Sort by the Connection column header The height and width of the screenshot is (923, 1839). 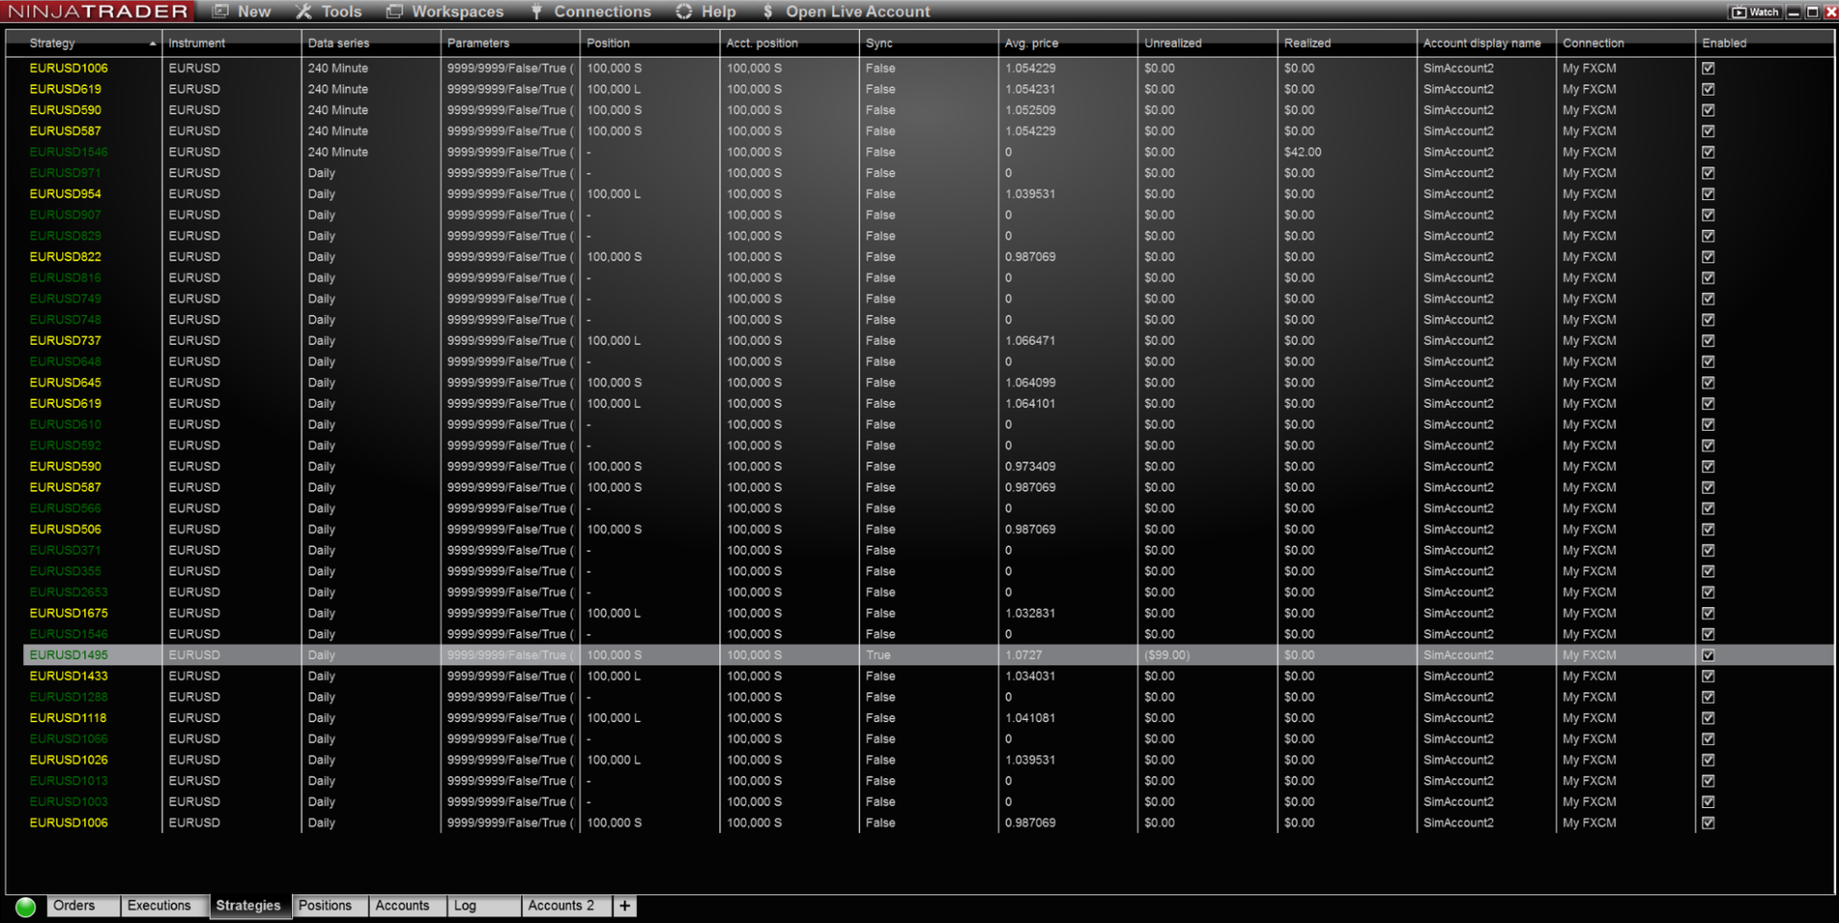click(1626, 43)
